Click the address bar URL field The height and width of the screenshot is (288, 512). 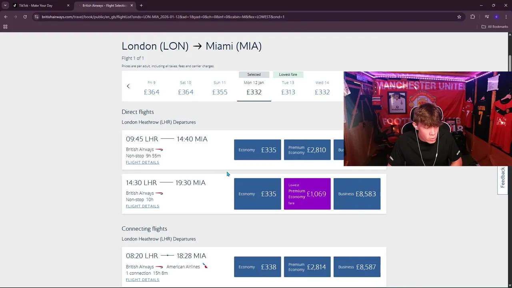(240, 17)
